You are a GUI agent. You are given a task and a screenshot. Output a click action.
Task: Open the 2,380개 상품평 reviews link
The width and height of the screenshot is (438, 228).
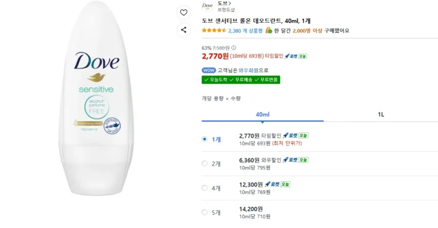pyautogui.click(x=245, y=31)
